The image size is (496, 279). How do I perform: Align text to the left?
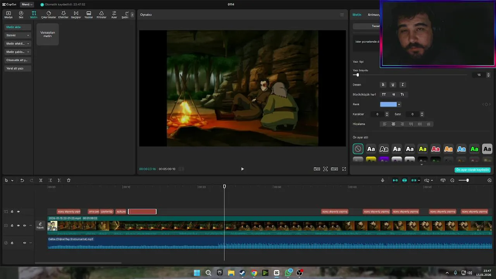tap(384, 124)
